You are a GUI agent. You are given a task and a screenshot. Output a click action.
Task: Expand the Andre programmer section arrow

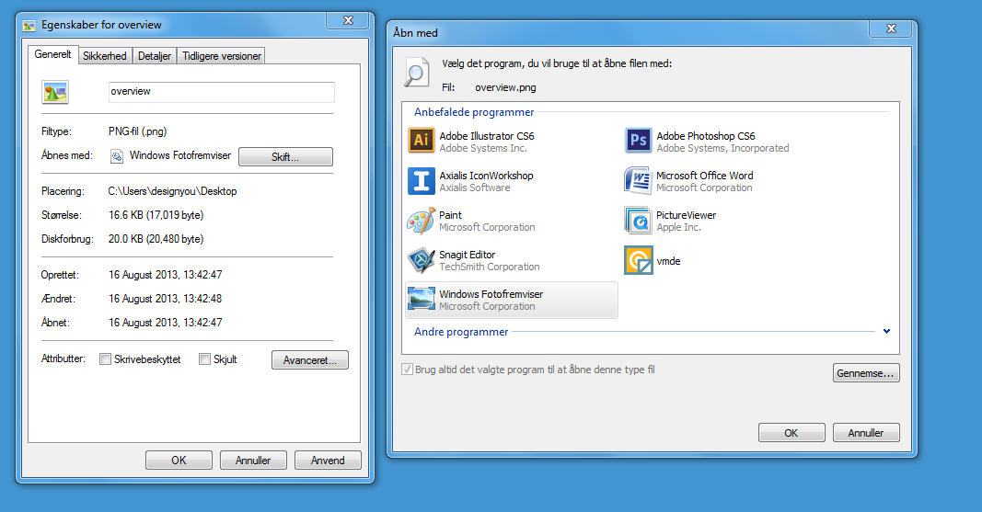886,332
